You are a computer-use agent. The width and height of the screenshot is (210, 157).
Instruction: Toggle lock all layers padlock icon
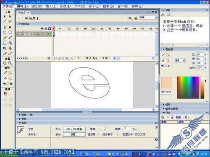[46, 28]
